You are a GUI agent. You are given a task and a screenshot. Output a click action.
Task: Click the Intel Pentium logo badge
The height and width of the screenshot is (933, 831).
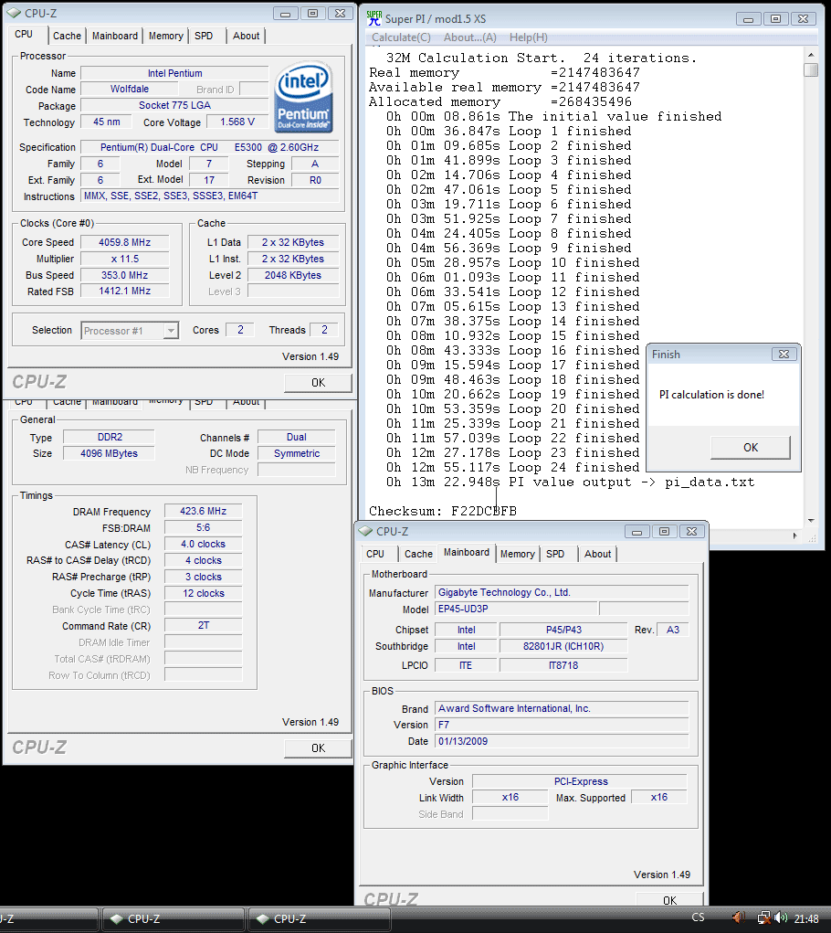coord(304,96)
